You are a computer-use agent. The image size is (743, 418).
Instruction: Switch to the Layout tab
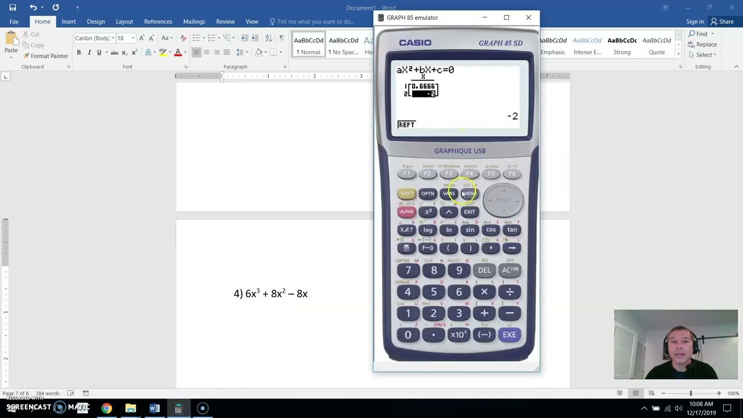pos(124,21)
